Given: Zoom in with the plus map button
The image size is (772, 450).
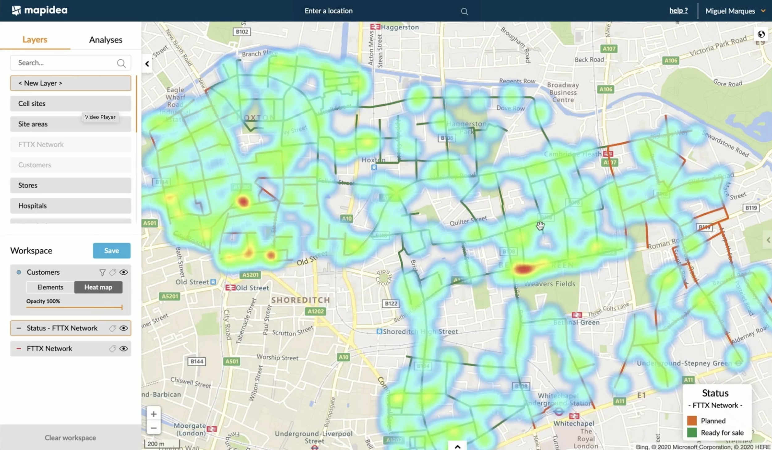Looking at the screenshot, I should (x=153, y=414).
